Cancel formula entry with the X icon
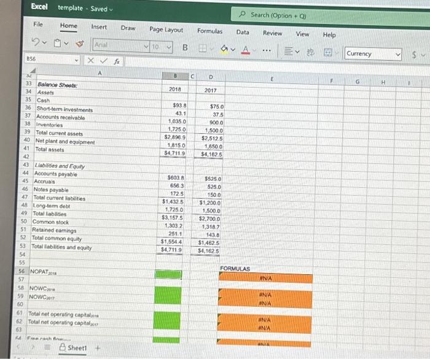The width and height of the screenshot is (430, 359). (x=90, y=60)
